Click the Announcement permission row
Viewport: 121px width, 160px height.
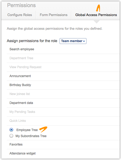coord(63,76)
